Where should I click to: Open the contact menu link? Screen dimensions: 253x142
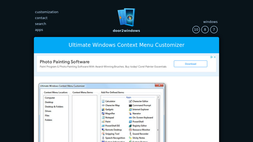(41, 18)
